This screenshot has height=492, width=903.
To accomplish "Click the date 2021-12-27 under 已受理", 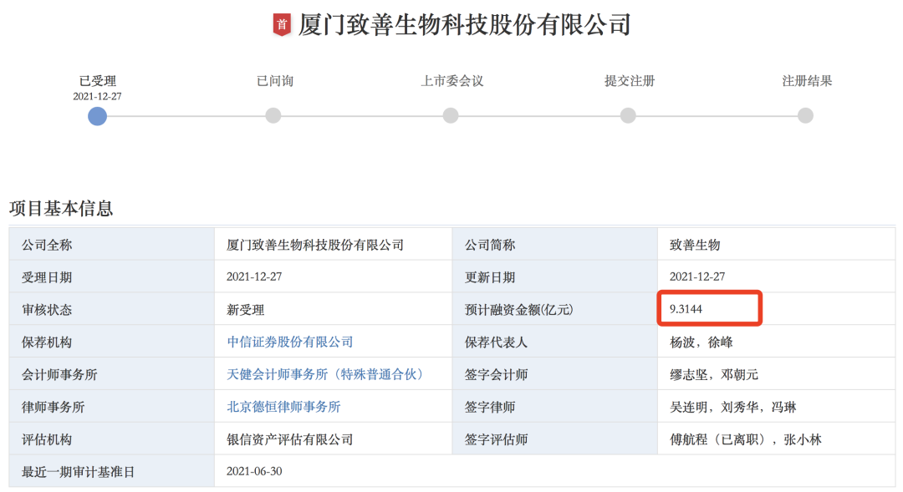I will pos(97,97).
